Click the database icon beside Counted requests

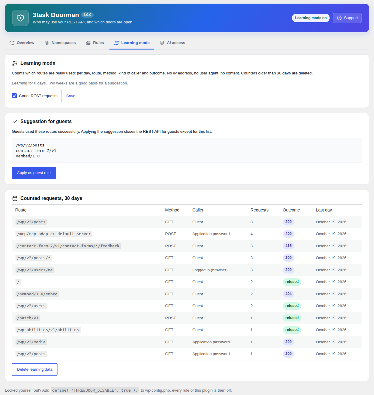point(15,198)
